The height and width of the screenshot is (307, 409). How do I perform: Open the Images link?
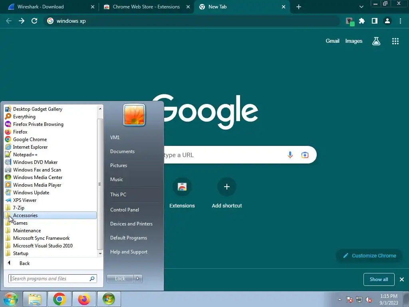[x=354, y=41]
